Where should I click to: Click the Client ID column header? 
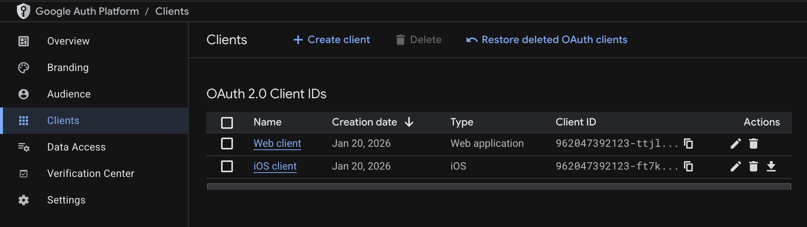click(576, 122)
